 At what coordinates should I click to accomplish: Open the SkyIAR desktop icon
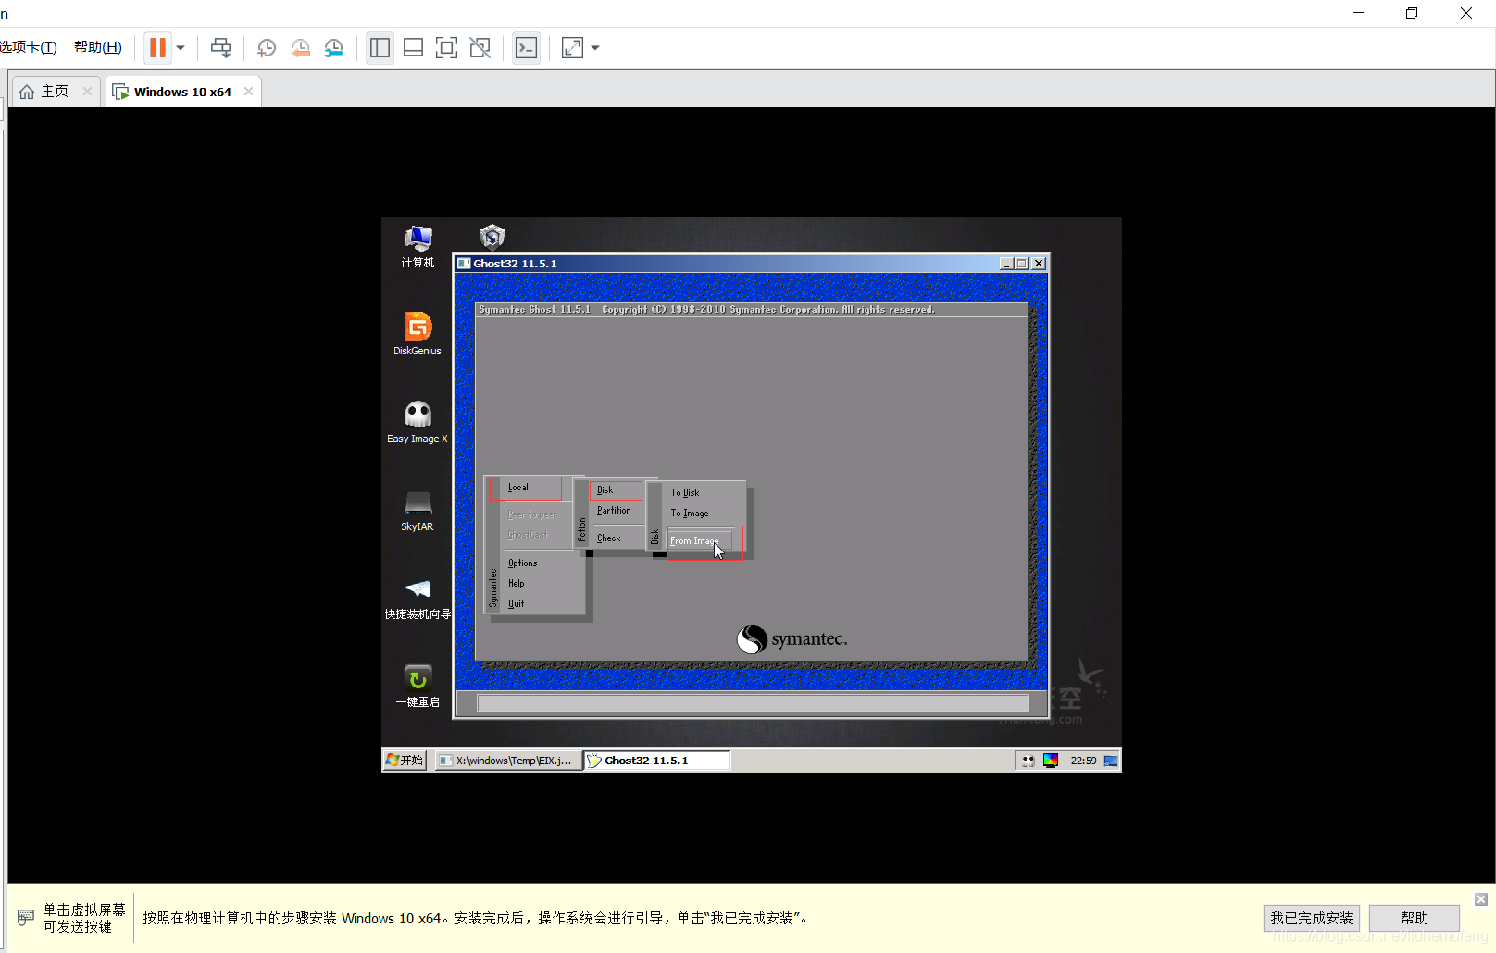tap(418, 510)
